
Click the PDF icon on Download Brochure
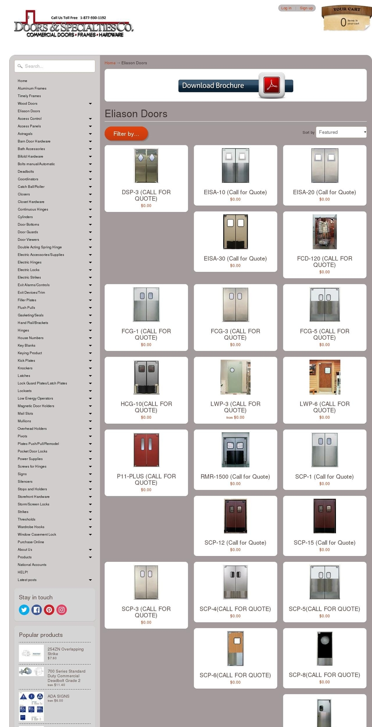[272, 85]
